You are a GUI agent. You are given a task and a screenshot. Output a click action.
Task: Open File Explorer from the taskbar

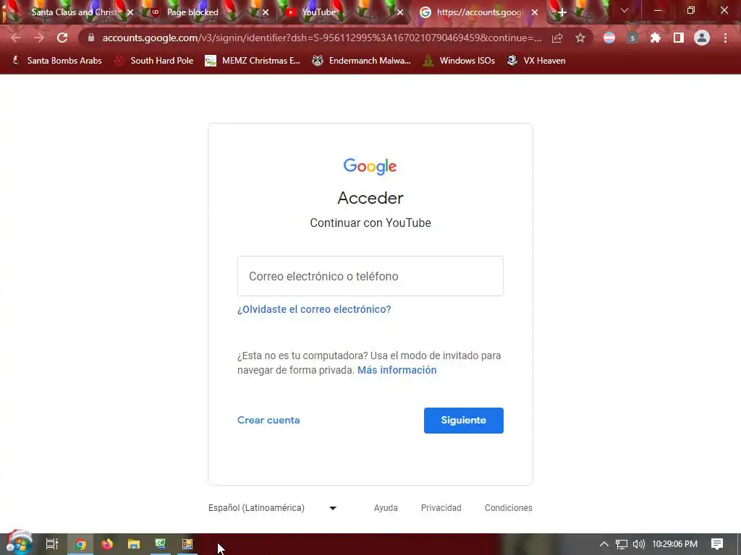click(134, 544)
